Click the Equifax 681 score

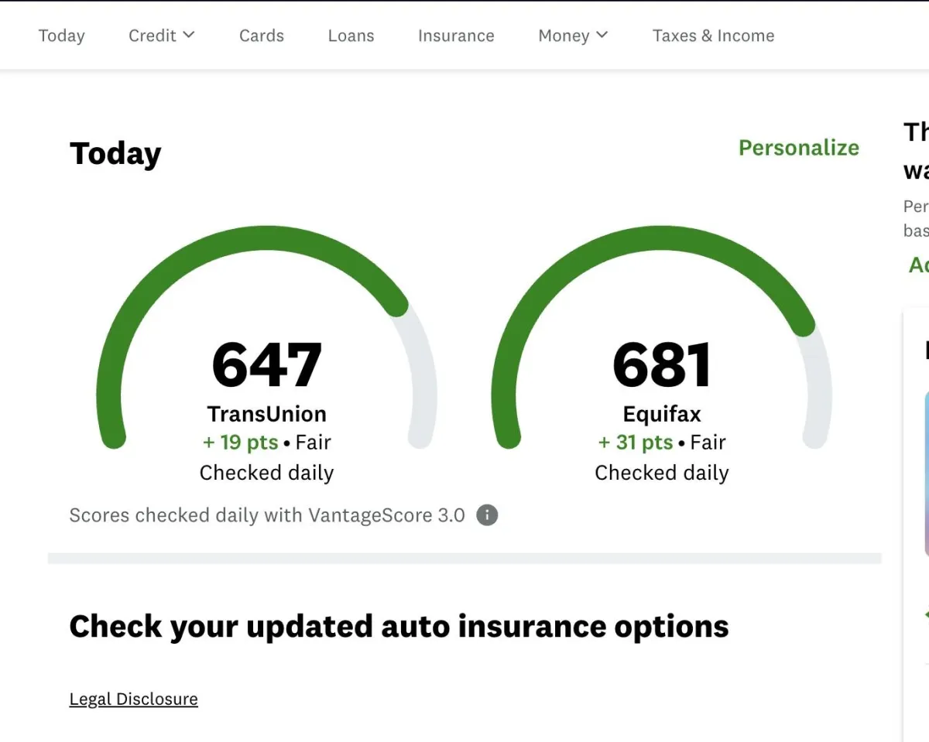[x=662, y=365]
